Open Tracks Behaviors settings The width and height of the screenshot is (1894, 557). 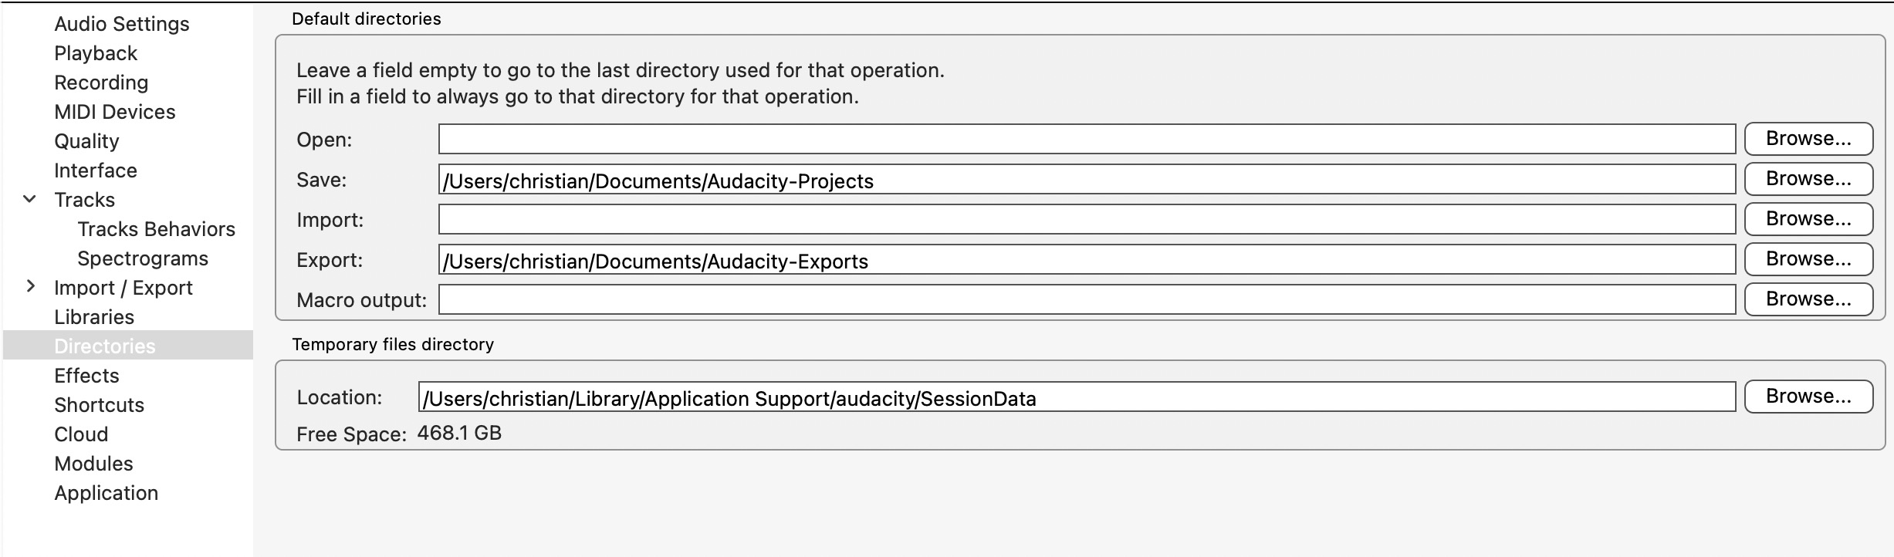coord(156,229)
